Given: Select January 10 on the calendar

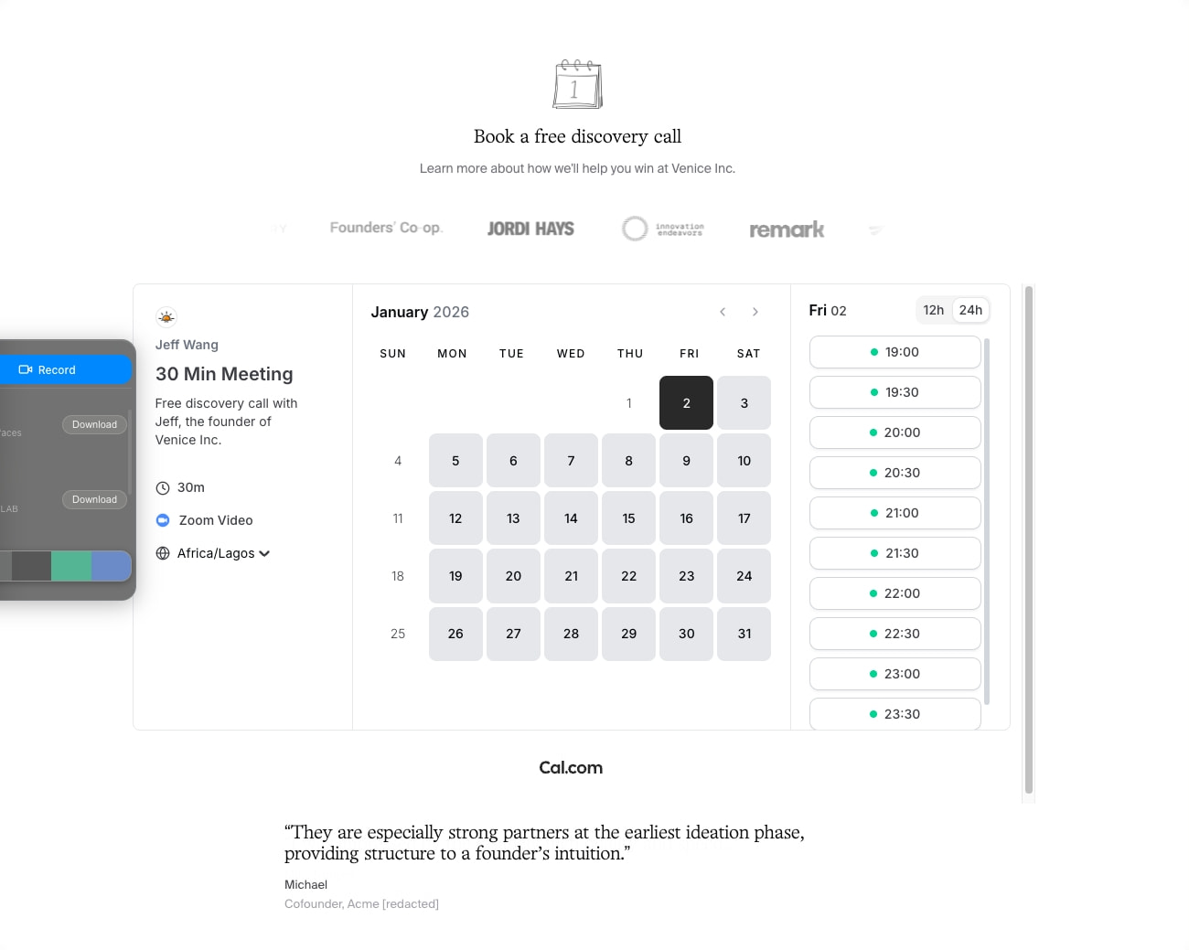Looking at the screenshot, I should [x=744, y=461].
